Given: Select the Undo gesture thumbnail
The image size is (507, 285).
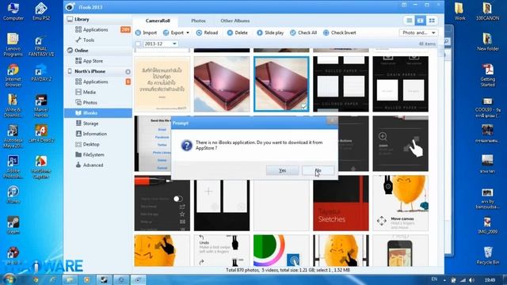Looking at the screenshot, I should click(x=222, y=251).
